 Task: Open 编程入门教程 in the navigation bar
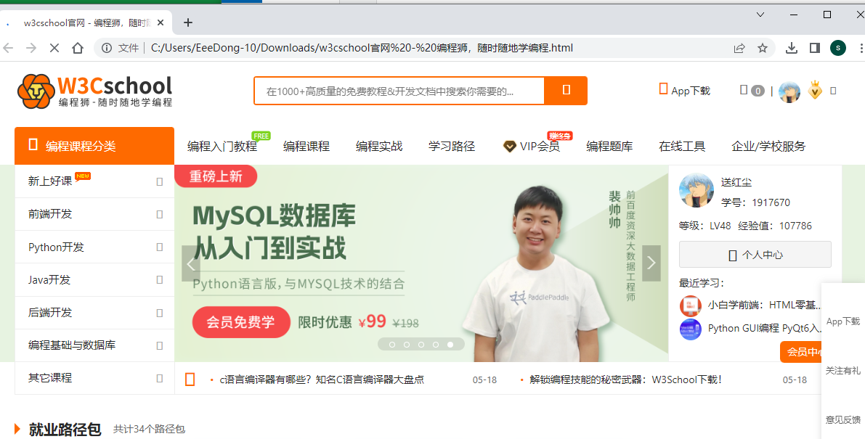pyautogui.click(x=222, y=146)
